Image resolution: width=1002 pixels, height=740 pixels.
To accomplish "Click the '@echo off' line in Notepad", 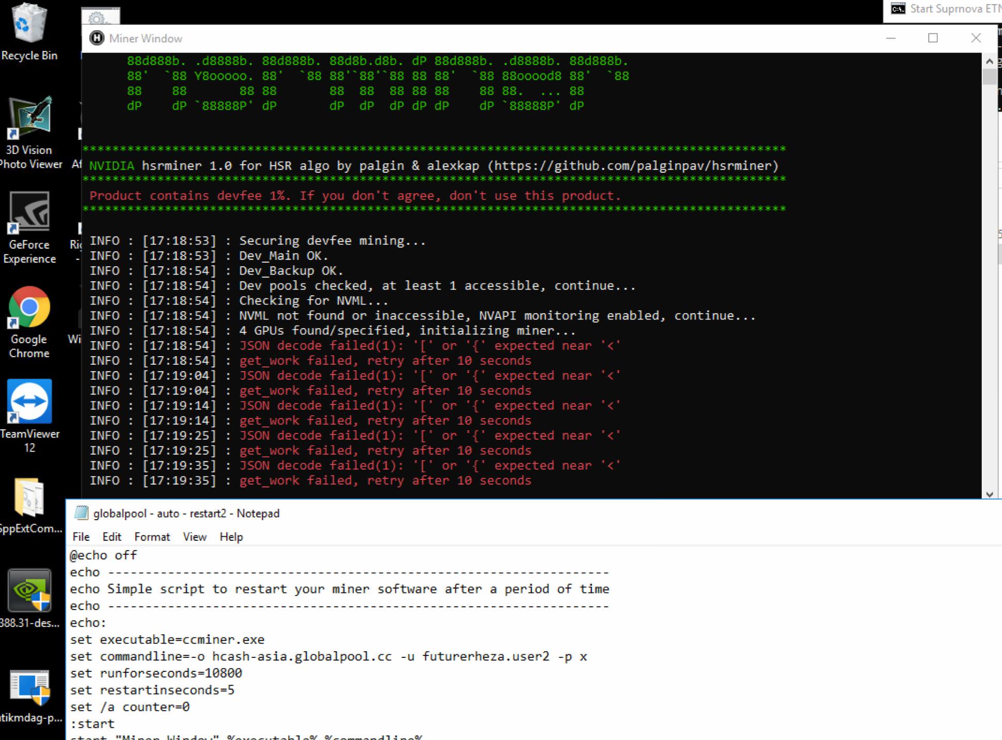I will (103, 555).
